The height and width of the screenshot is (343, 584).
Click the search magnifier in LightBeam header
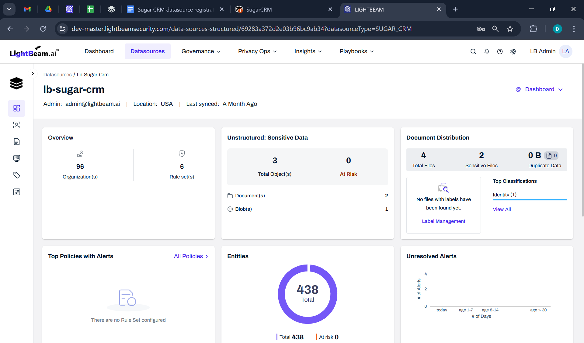(x=473, y=51)
